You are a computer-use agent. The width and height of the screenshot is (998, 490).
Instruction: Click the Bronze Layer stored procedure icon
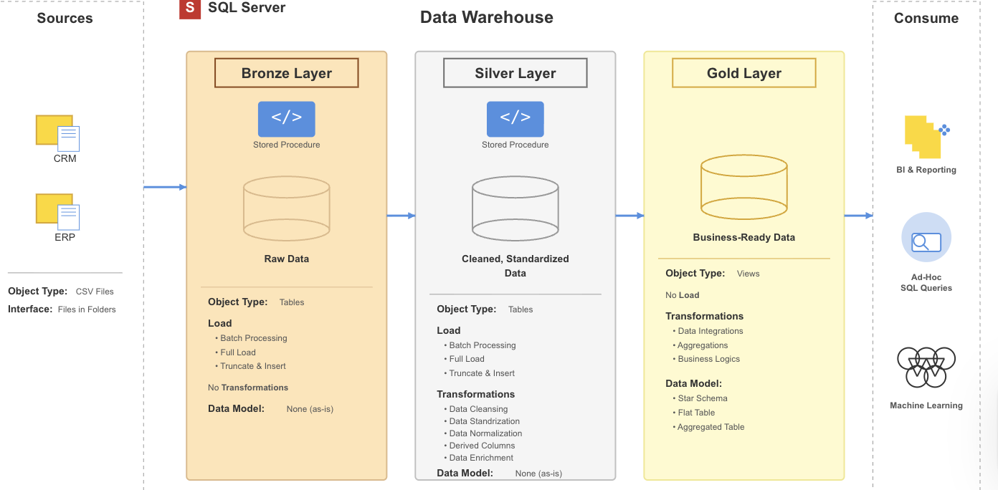pyautogui.click(x=286, y=119)
